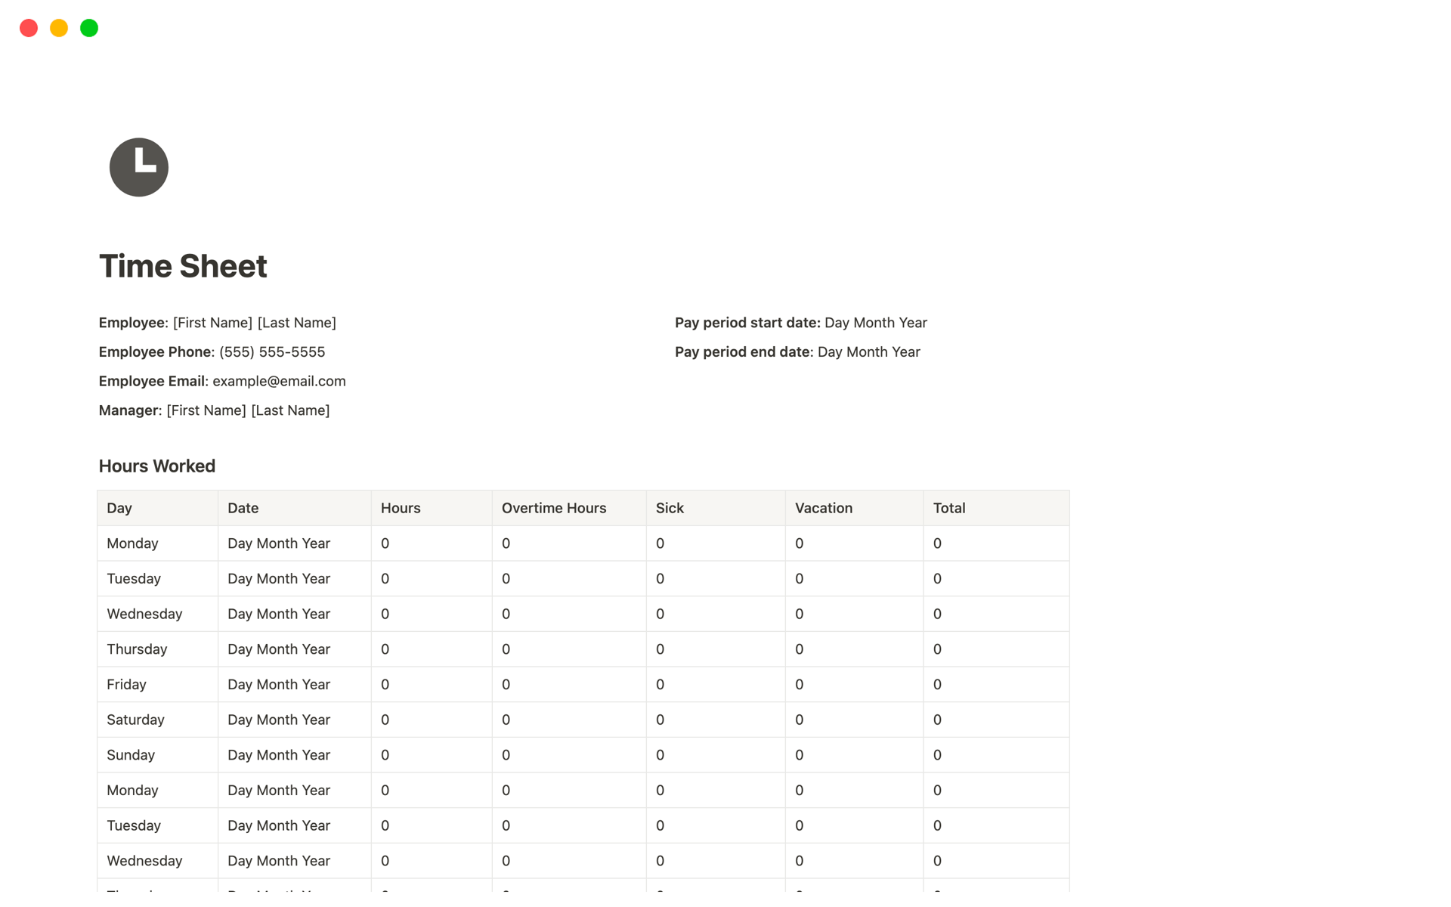The width and height of the screenshot is (1451, 907).
Task: Click the clock/time sheet icon
Action: [x=138, y=167]
